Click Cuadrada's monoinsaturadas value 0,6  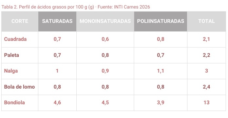point(105,39)
